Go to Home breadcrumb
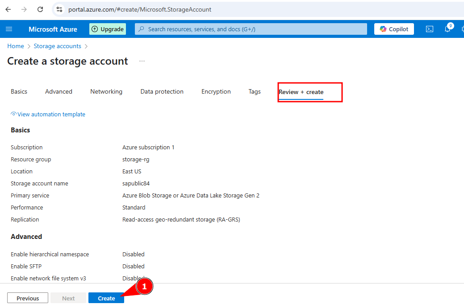Screen dimensions: 464x308 pyautogui.click(x=16, y=46)
